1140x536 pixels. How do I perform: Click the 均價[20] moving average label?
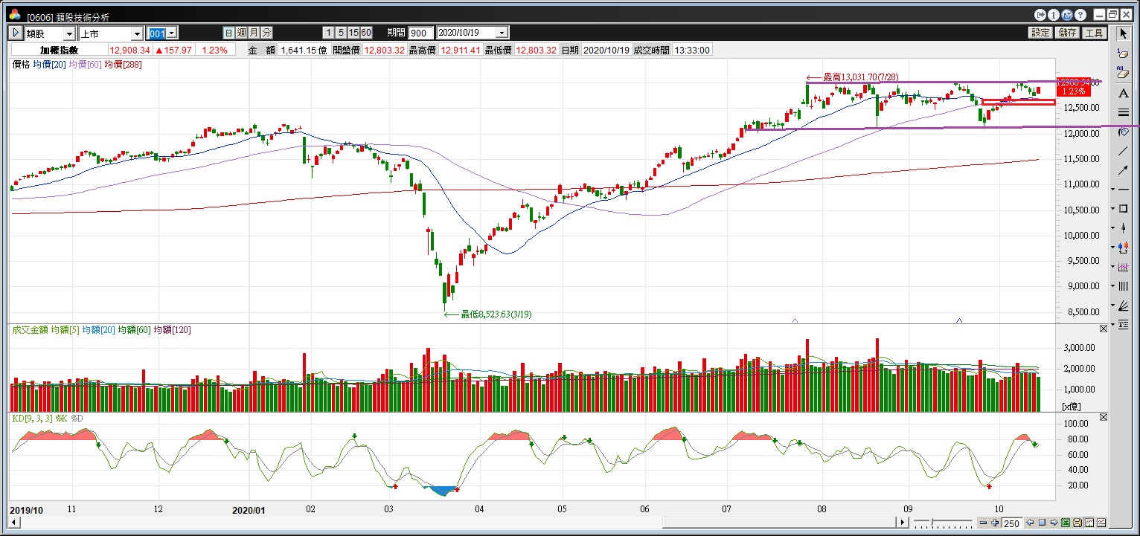pos(49,65)
